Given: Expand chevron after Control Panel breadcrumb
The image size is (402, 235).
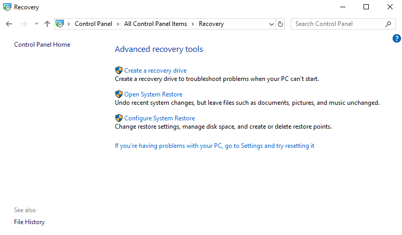Looking at the screenshot, I should point(118,24).
